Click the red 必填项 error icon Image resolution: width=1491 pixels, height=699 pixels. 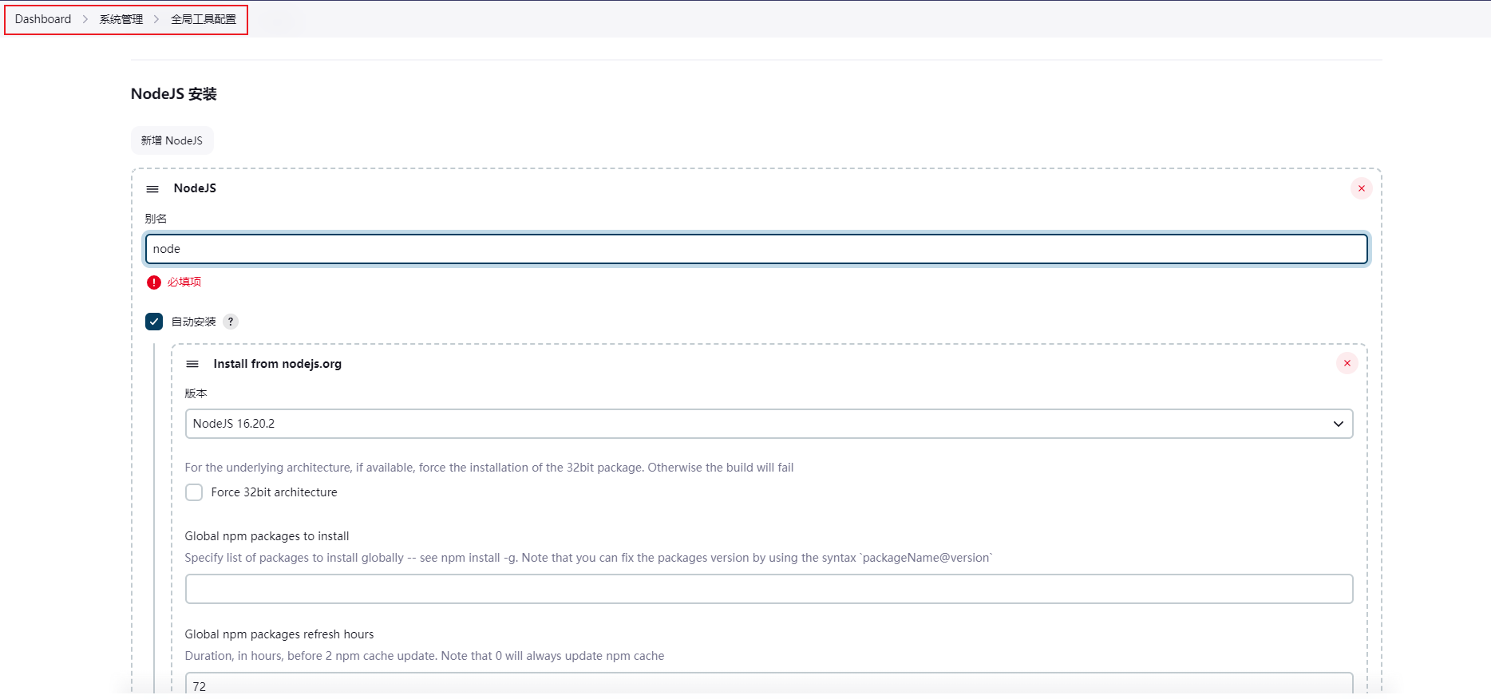pos(154,282)
